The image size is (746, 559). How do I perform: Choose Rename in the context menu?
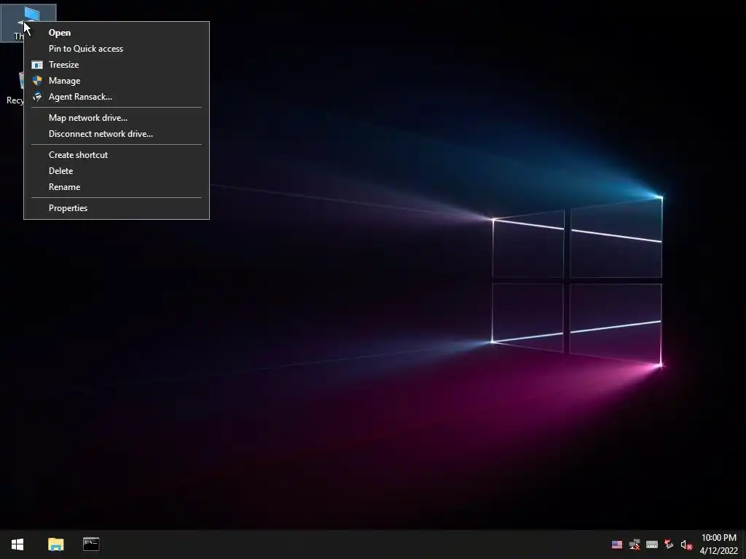[x=117, y=187]
